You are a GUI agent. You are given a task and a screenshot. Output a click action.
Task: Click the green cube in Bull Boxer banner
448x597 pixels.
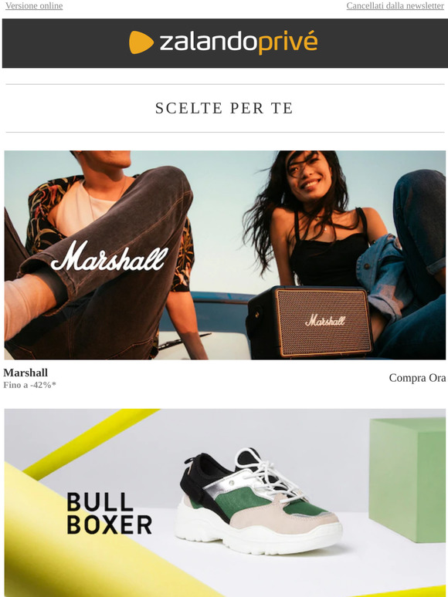point(407,479)
